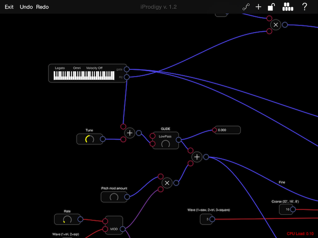
Task: Toggle the unlock padlock icon
Action: point(271,7)
